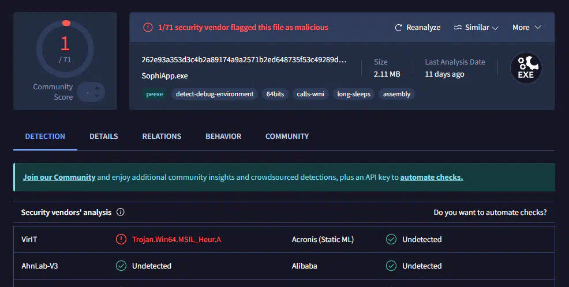Click the AhnLab-V3 vendor name
The height and width of the screenshot is (287, 569).
(x=40, y=266)
